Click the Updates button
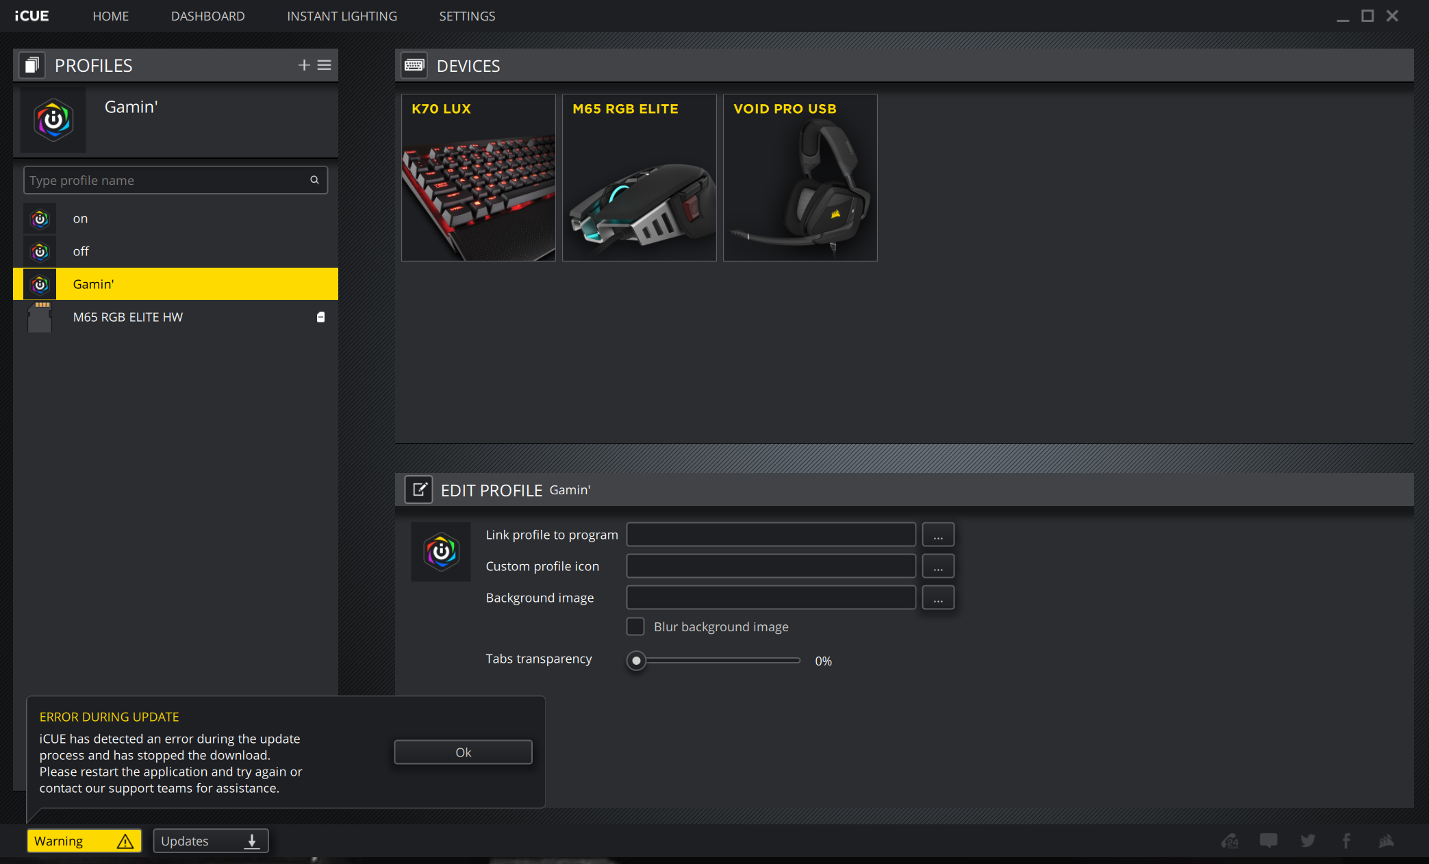 click(x=211, y=841)
